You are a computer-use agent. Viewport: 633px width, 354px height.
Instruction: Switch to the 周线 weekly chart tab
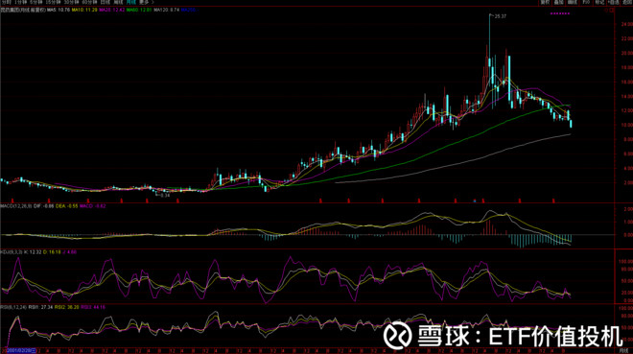point(118,2)
